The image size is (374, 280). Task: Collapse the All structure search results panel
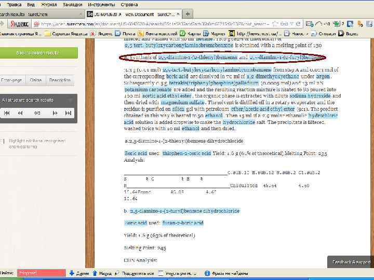(x=71, y=100)
